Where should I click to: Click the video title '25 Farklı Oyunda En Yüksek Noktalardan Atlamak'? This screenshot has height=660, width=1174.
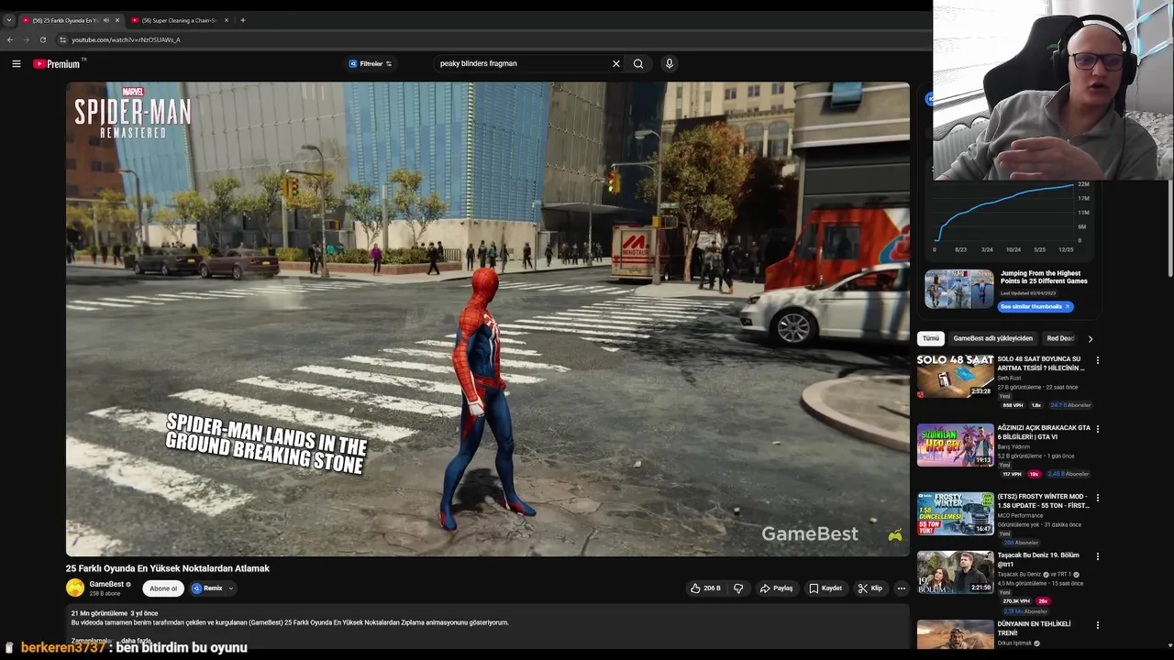coord(168,568)
